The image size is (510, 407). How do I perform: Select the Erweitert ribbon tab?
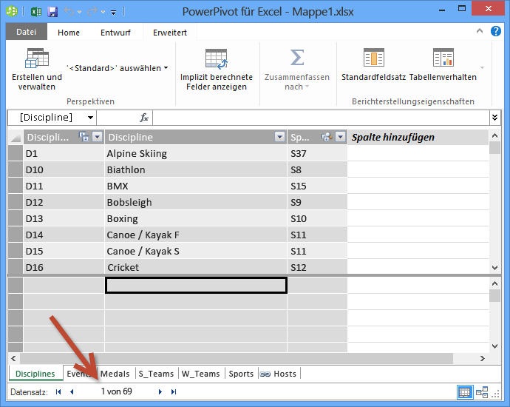tap(170, 33)
